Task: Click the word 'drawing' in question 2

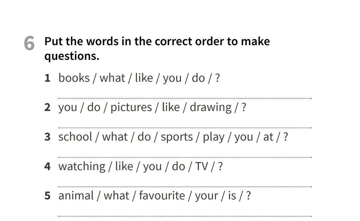Action: [211, 107]
